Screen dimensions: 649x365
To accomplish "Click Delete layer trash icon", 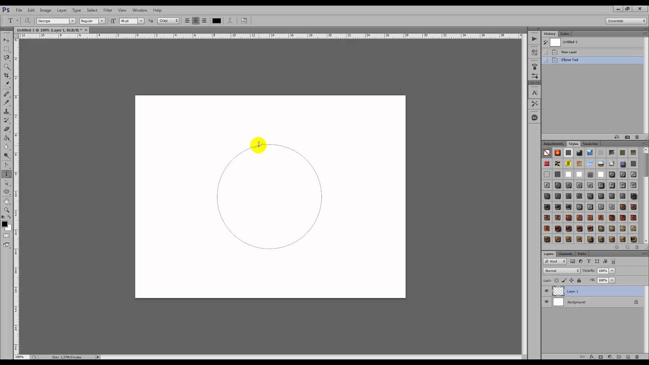I will 637,357.
